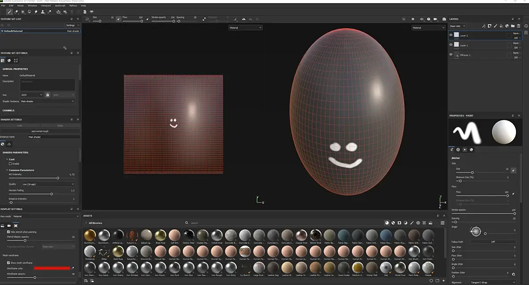This screenshot has height=285, width=529.
Task: Expand the texture Size 1024 dropdown
Action: pos(32,95)
